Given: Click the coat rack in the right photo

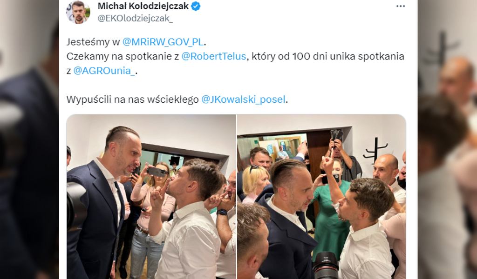Looking at the screenshot, I should pos(375,152).
